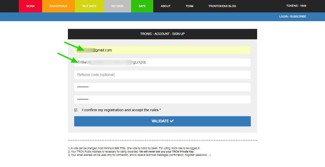Viewport: 325px width, 167px height.
Task: Open the TEAM page
Action: (190, 6)
